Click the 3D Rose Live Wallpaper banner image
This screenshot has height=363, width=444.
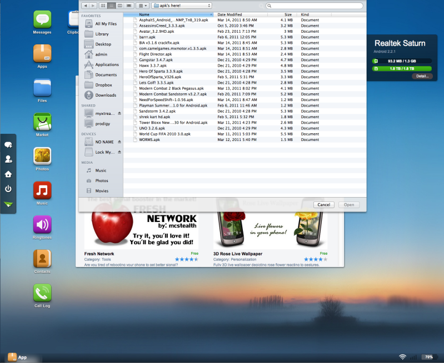click(271, 230)
